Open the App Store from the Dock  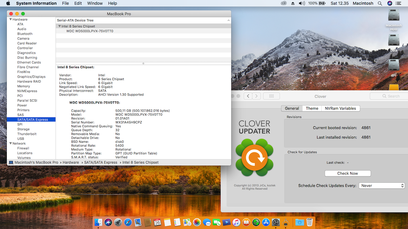click(x=266, y=222)
